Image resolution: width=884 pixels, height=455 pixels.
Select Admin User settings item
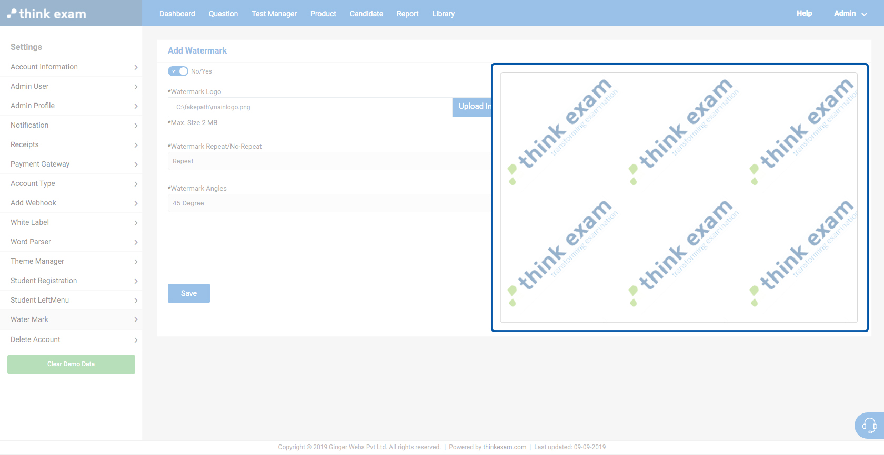[71, 87]
